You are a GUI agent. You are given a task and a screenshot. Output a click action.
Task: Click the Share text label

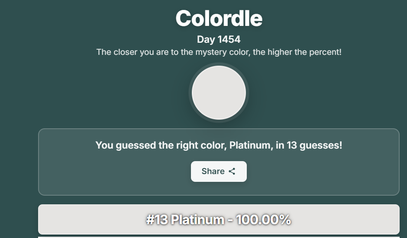tap(213, 171)
